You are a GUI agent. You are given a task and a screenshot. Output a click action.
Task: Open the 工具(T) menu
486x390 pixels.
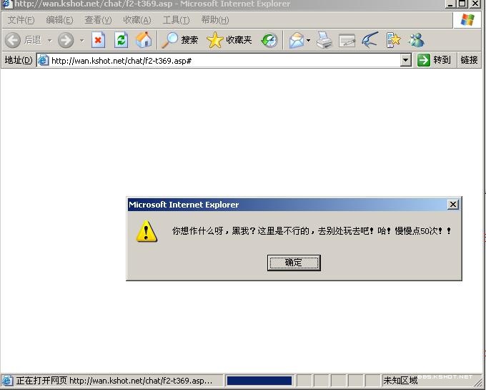point(176,20)
